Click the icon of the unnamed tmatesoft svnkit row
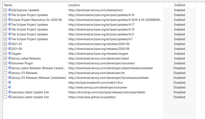Image resolution: width=205 pixels, height=119 pixels. 9,83
